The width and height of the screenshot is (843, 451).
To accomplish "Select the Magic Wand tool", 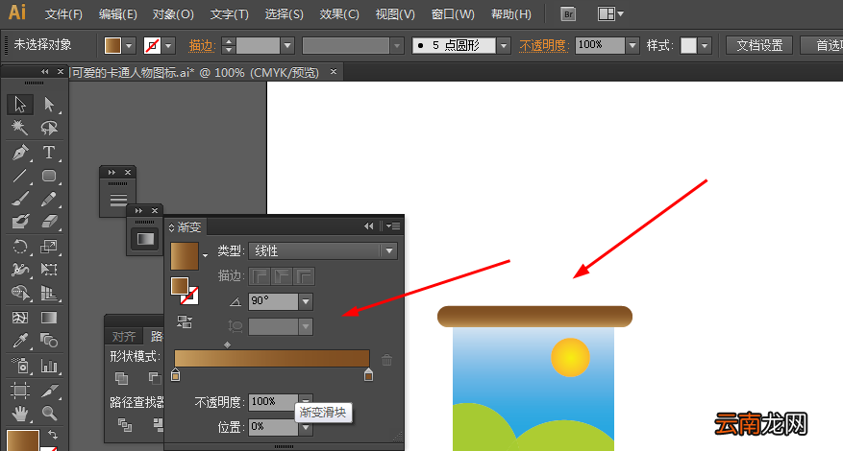I will coord(20,128).
